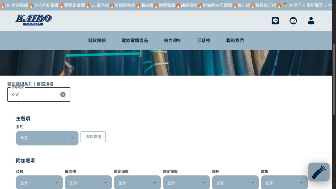This screenshot has width=336, height=189.
Task: Open the 電線電纜產品 menu
Action: point(135,41)
